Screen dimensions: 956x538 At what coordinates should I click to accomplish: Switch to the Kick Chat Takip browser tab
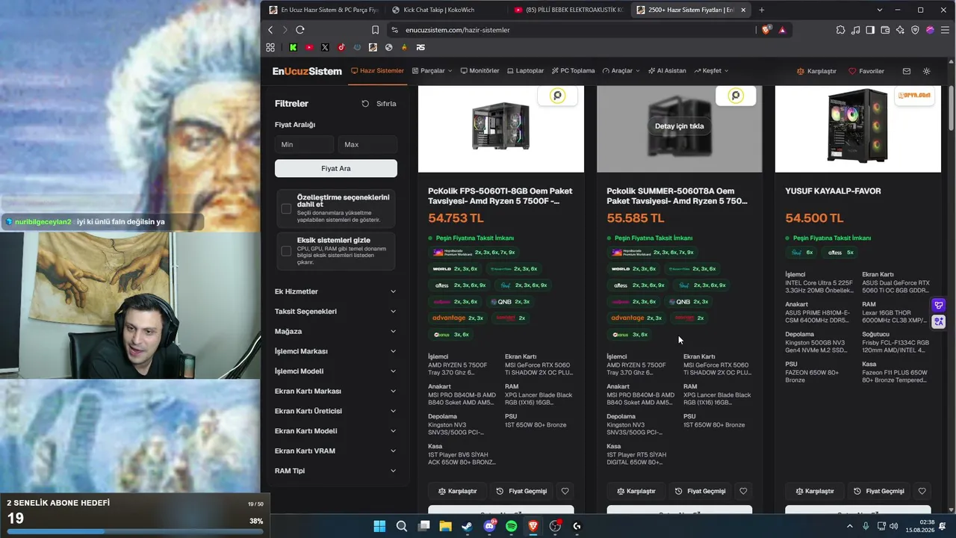[x=444, y=10]
